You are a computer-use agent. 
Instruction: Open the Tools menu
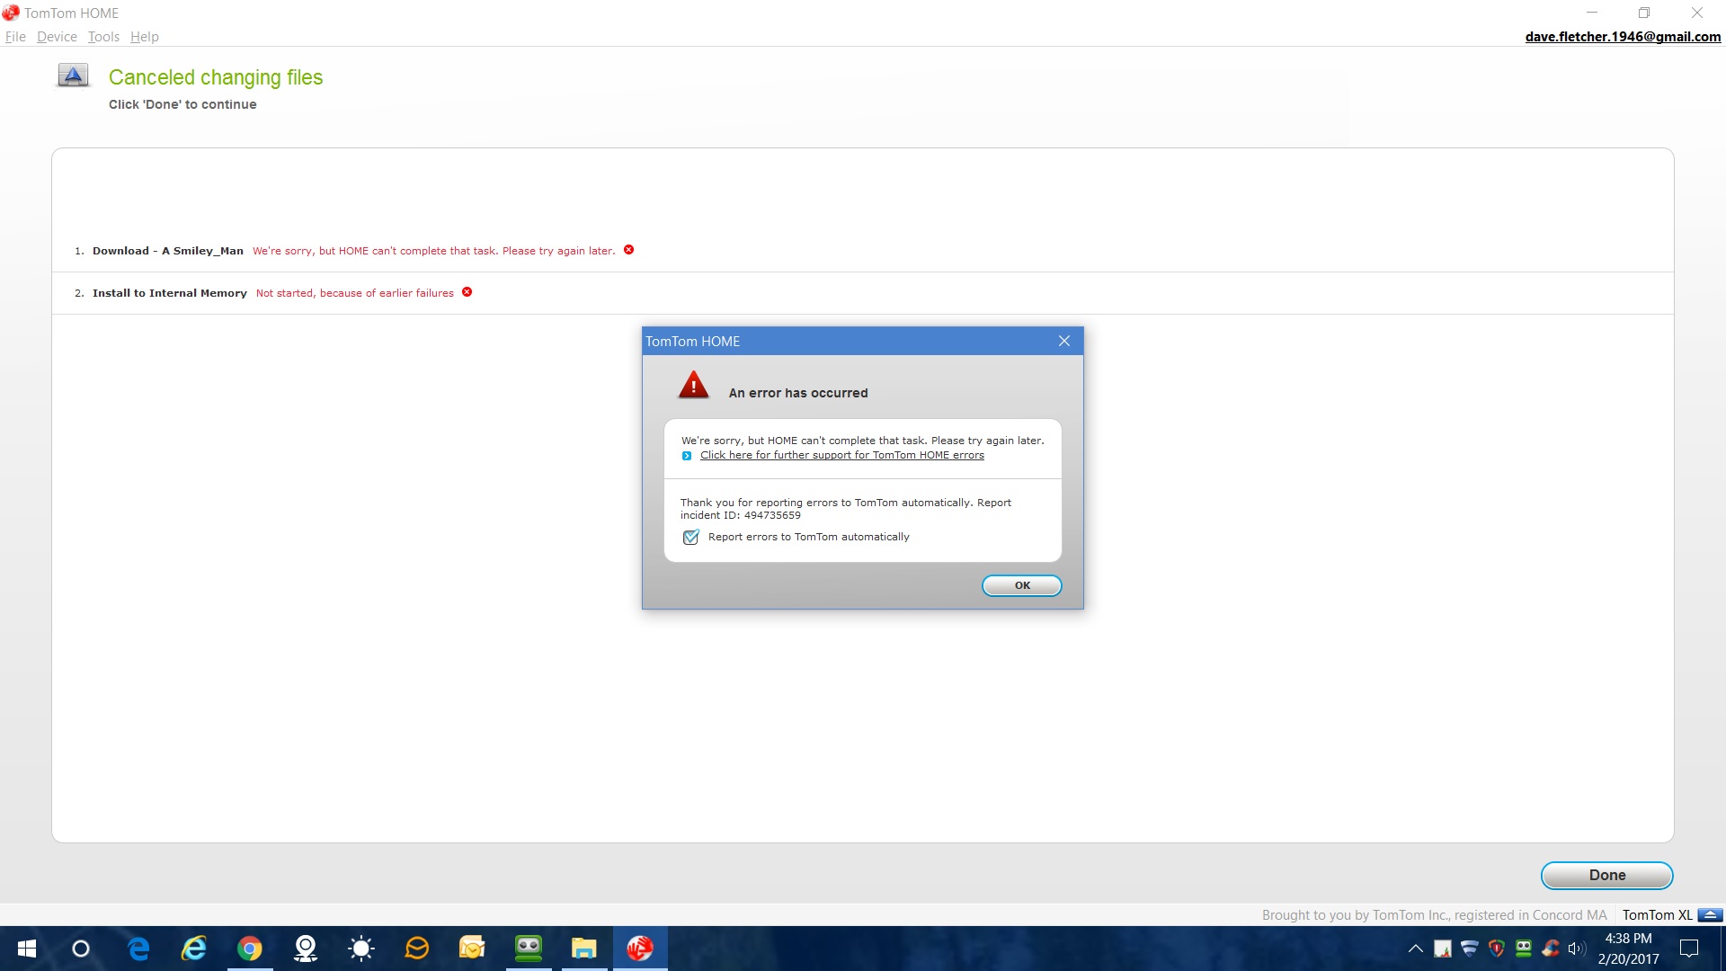(103, 37)
